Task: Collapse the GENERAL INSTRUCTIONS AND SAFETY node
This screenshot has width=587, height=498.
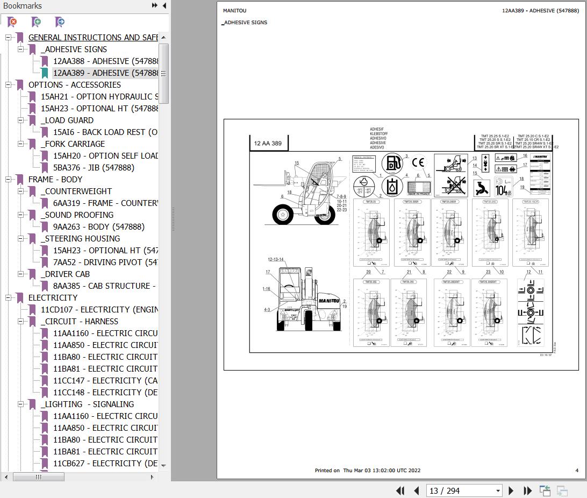Action: coord(9,37)
